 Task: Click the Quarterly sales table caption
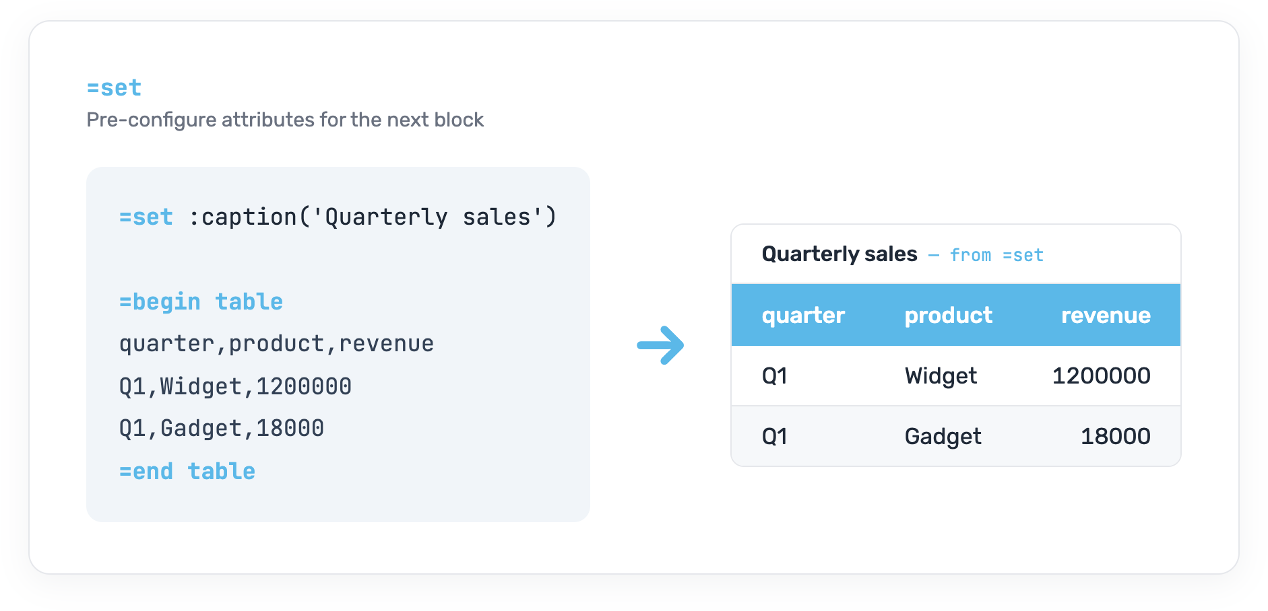(x=839, y=254)
